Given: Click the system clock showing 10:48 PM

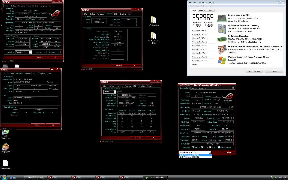Looking at the screenshot, I should (282, 177).
